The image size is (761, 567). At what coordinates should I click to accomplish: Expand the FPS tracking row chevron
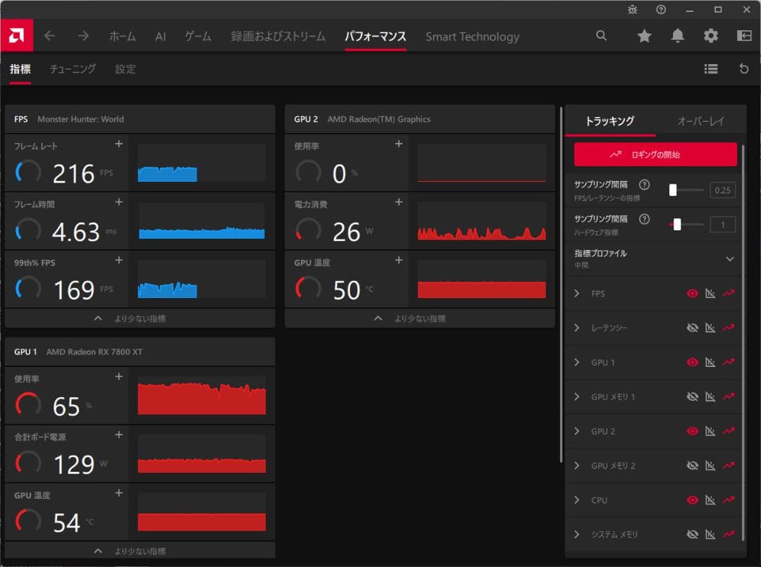click(576, 294)
